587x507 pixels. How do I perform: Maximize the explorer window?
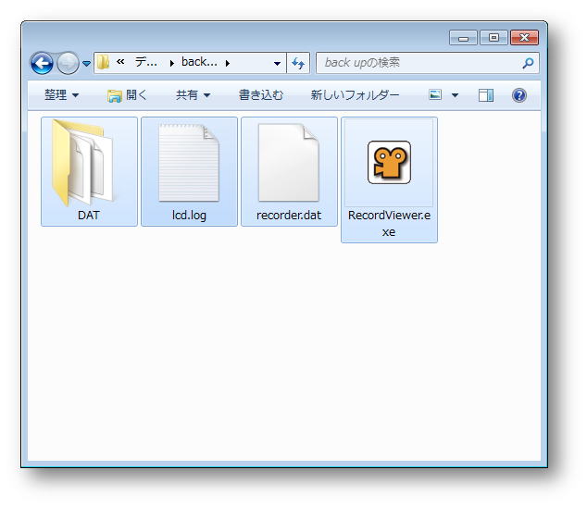point(493,38)
